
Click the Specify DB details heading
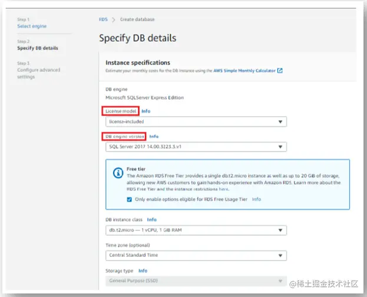click(x=138, y=38)
